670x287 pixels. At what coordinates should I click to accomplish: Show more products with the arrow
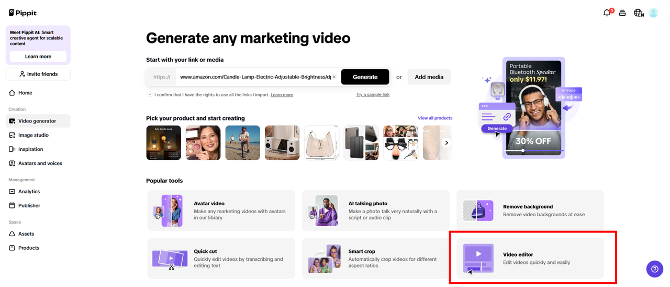[446, 142]
